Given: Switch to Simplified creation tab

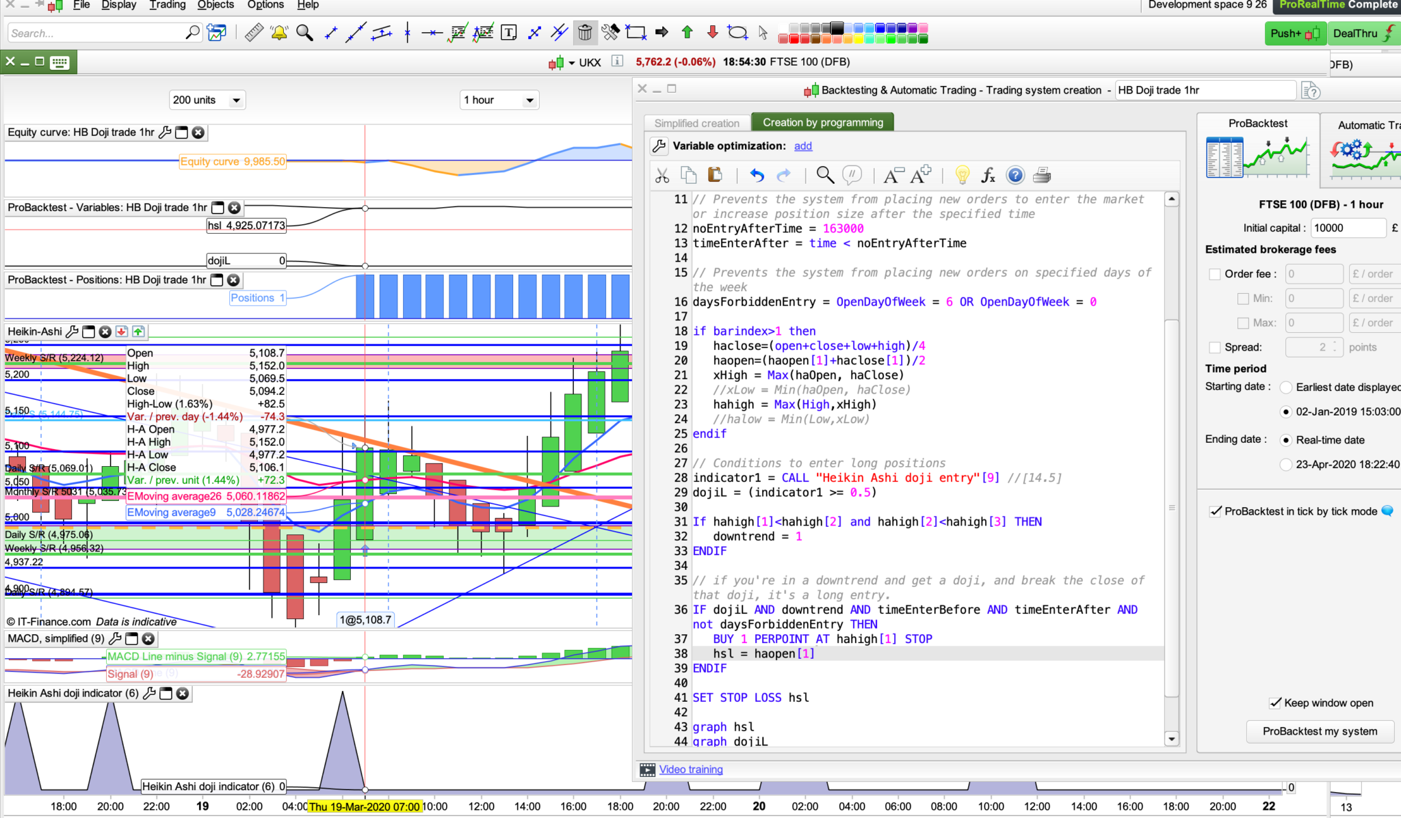Looking at the screenshot, I should point(696,123).
